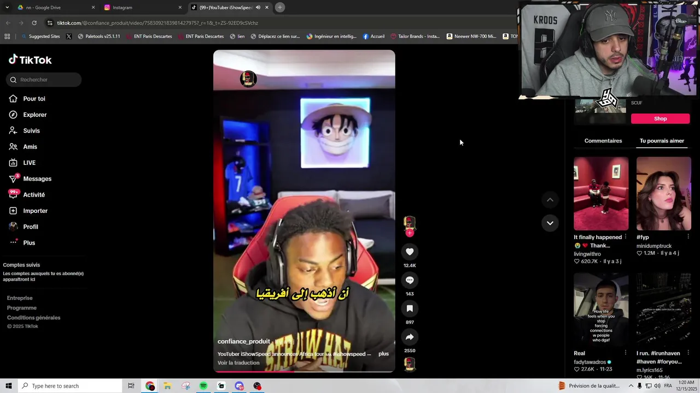Viewport: 700px width, 393px height.
Task: Seek on the video progress bar
Action: pyautogui.click(x=304, y=371)
